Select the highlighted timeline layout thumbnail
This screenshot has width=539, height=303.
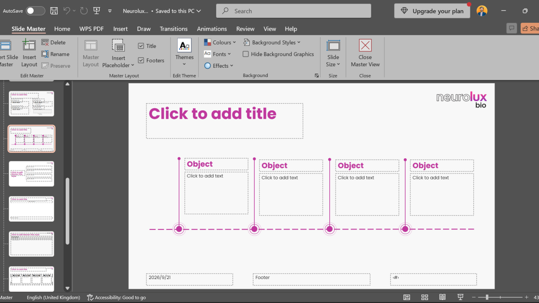click(x=32, y=139)
